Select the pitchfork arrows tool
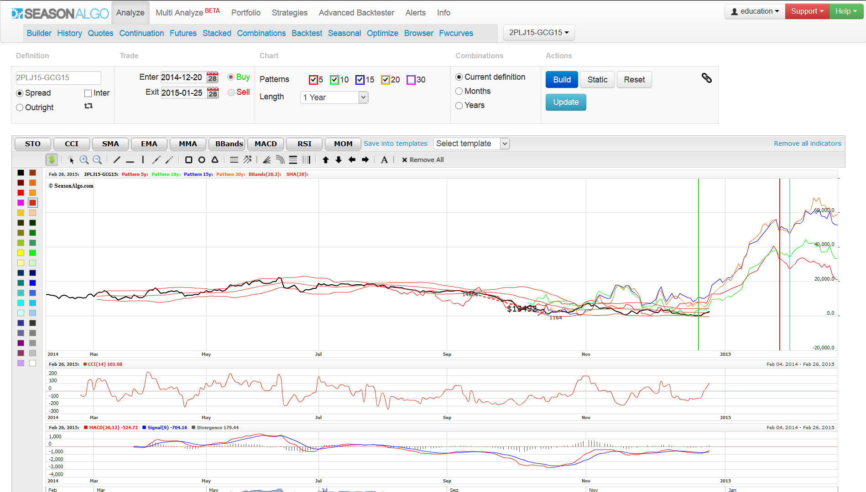866x492 pixels. coord(247,160)
